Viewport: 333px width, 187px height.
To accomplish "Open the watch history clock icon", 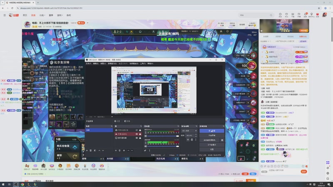I will (280, 15).
